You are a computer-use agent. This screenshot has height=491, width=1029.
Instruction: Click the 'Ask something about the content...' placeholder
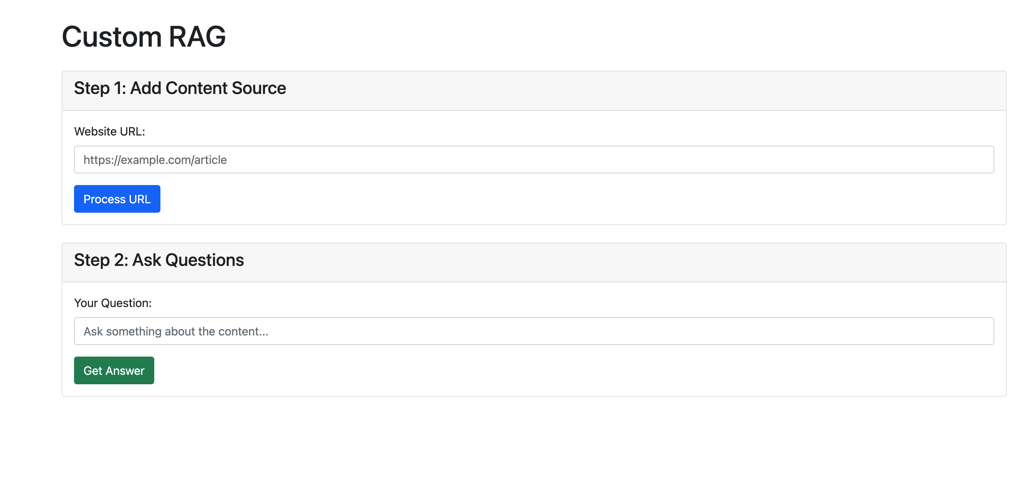coord(176,331)
